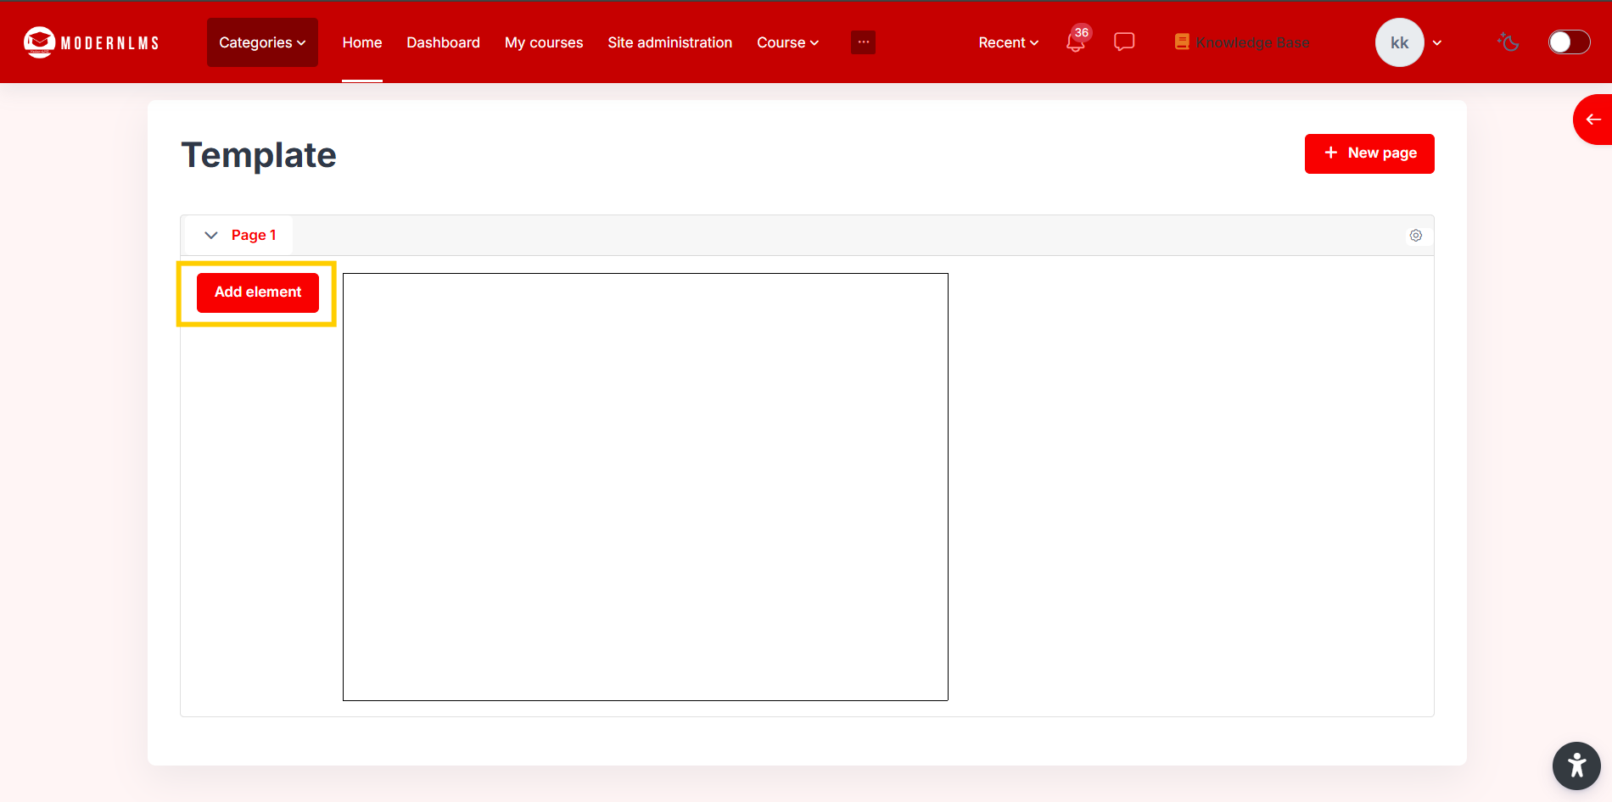1612x802 pixels.
Task: Click the Add element button
Action: tap(258, 292)
